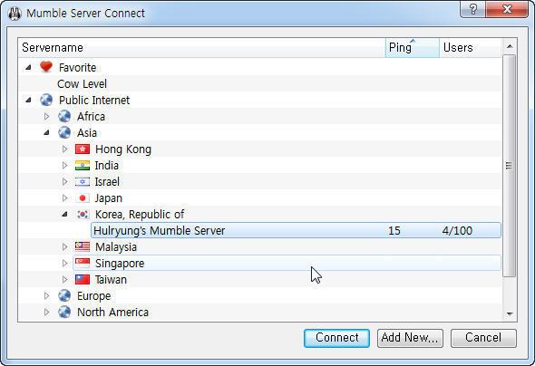Click the scrollbar up arrow
535x366 pixels.
click(x=510, y=46)
